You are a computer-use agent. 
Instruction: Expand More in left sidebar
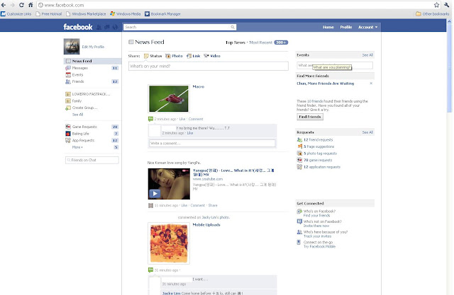click(x=77, y=147)
